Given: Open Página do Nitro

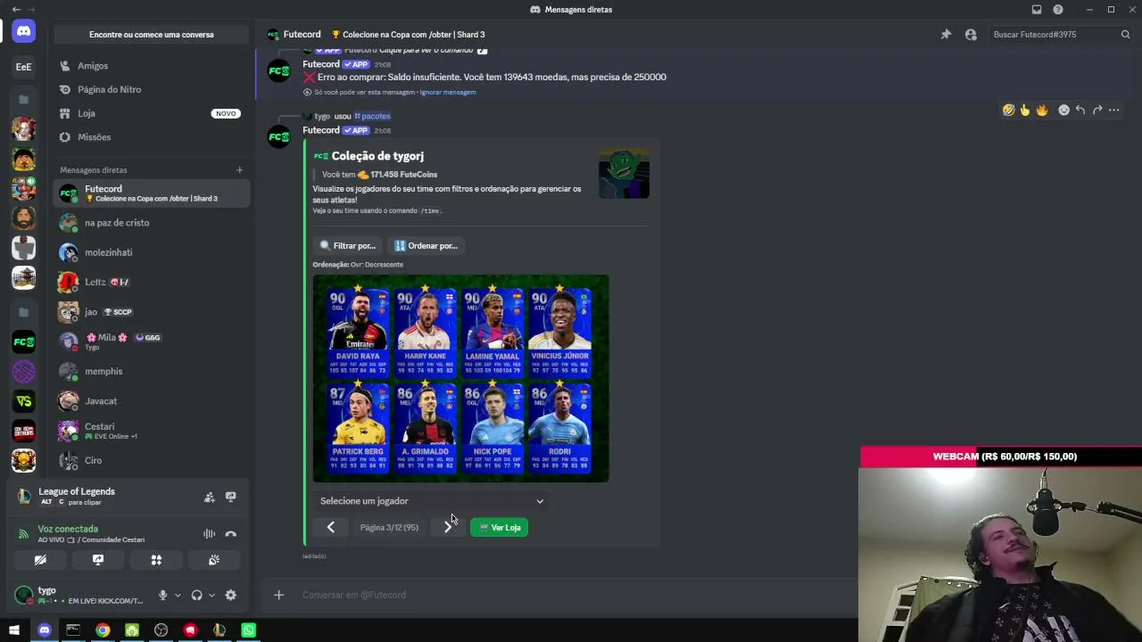Looking at the screenshot, I should pyautogui.click(x=152, y=89).
